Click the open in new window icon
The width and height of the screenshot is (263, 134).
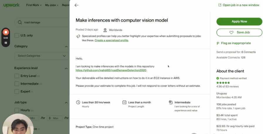(x=220, y=5)
